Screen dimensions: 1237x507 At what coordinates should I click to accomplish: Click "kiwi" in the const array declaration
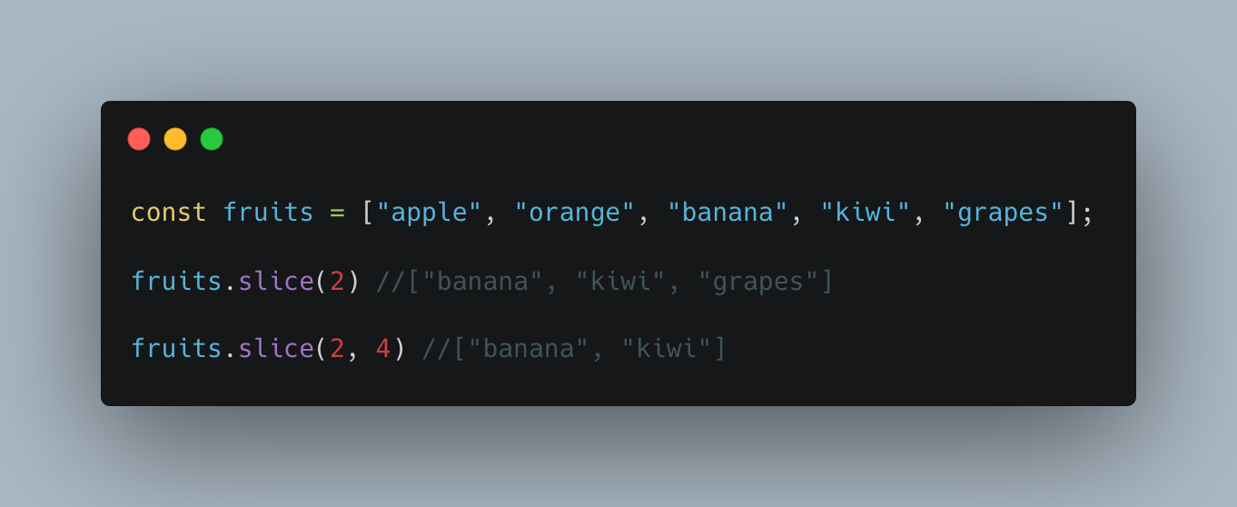(866, 213)
